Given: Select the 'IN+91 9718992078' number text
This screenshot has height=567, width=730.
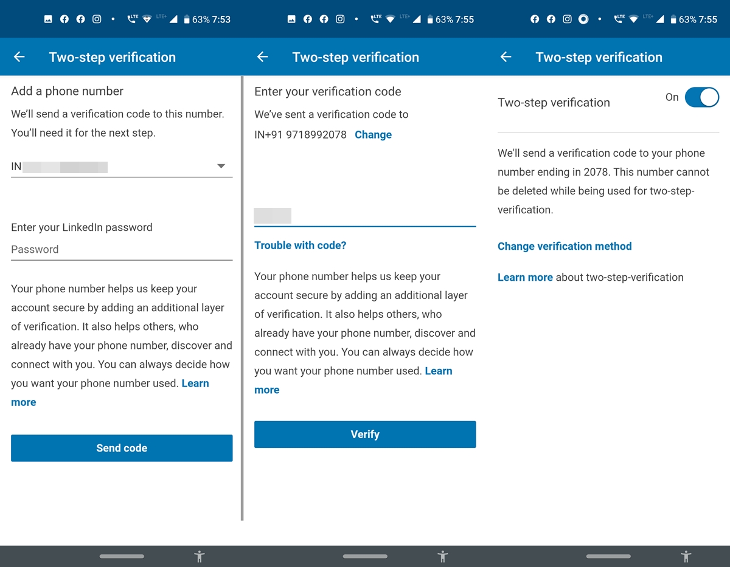Looking at the screenshot, I should (301, 135).
